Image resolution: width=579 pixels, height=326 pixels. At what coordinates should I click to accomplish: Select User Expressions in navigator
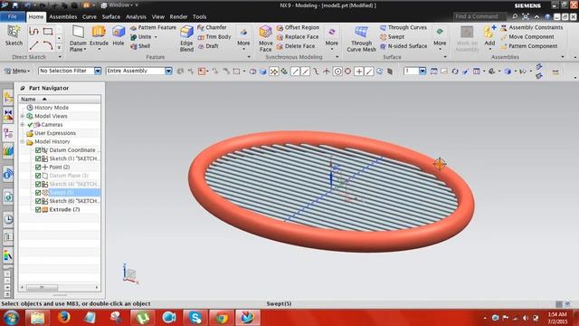point(55,133)
